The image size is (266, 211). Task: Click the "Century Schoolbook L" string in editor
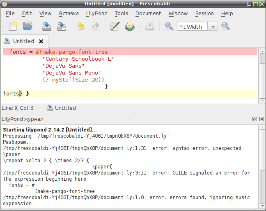(78, 59)
